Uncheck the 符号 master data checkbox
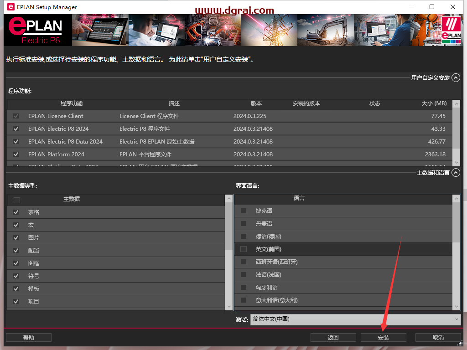Image resolution: width=467 pixels, height=350 pixels. (16, 276)
